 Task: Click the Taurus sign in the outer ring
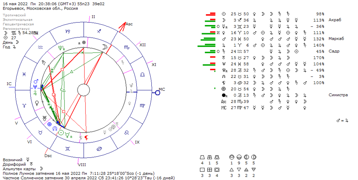coord(40,133)
